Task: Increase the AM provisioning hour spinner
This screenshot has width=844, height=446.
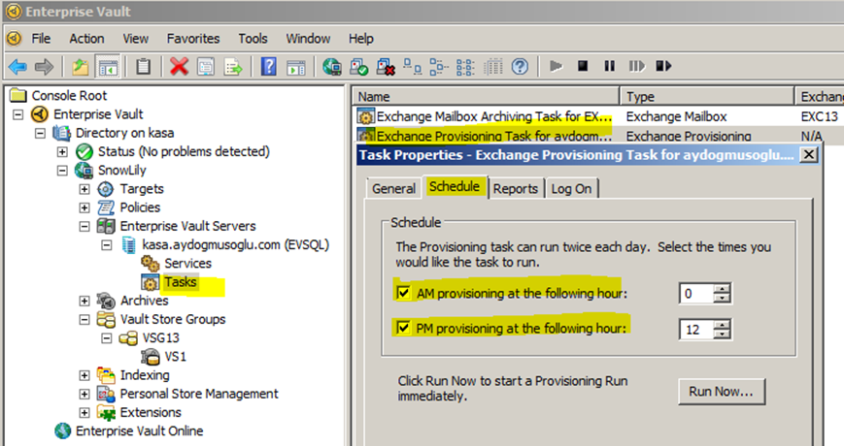Action: pos(722,289)
